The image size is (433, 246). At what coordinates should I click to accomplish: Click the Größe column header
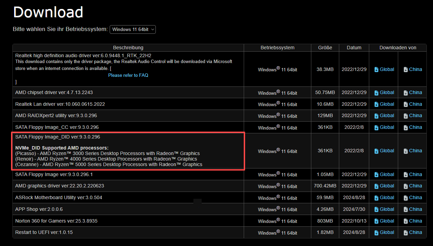pyautogui.click(x=325, y=48)
